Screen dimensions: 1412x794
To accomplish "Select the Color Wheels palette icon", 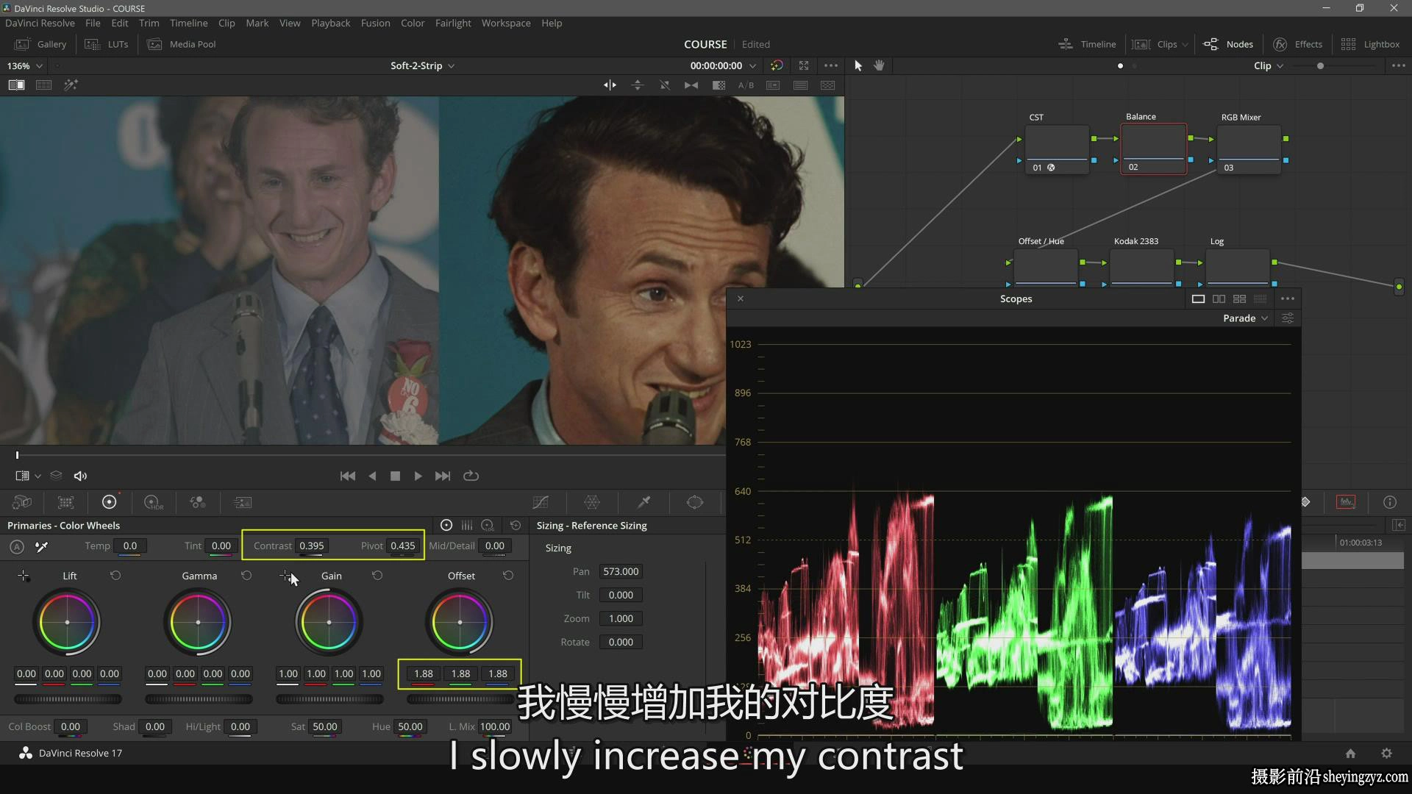I will pos(109,502).
